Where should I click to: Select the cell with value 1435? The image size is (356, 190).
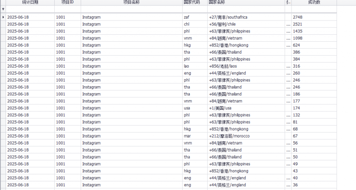tap(314, 31)
